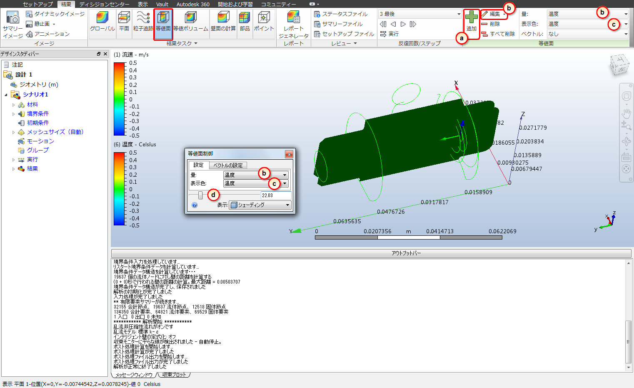The height and width of the screenshot is (388, 634).
Task: Open ダイナミックイメージ in the ribbon
Action: pyautogui.click(x=55, y=14)
